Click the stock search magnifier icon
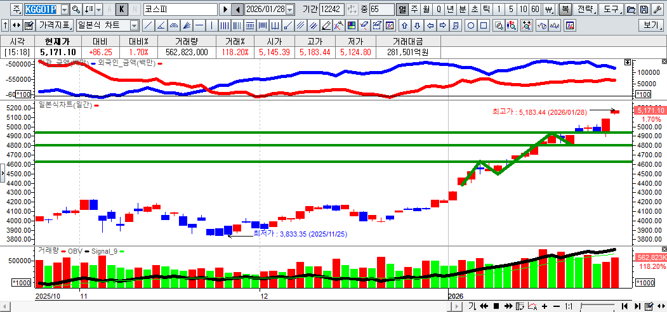 tap(76, 10)
